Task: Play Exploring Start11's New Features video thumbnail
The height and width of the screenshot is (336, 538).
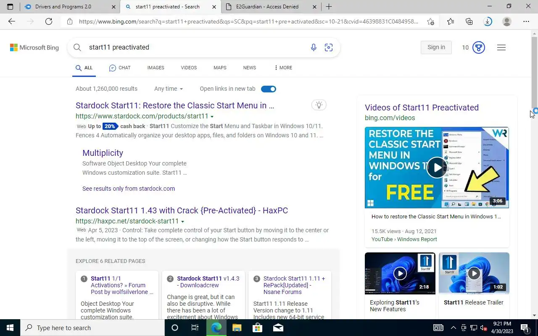Action: 400,273
